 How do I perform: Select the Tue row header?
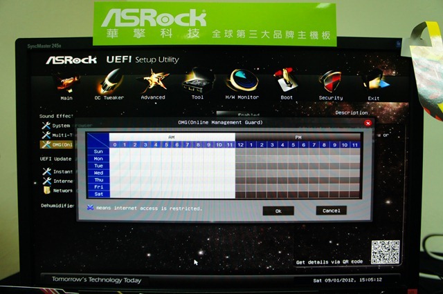coord(98,166)
